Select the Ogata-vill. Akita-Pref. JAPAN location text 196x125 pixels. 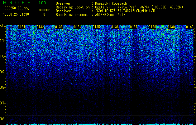pos(138,7)
